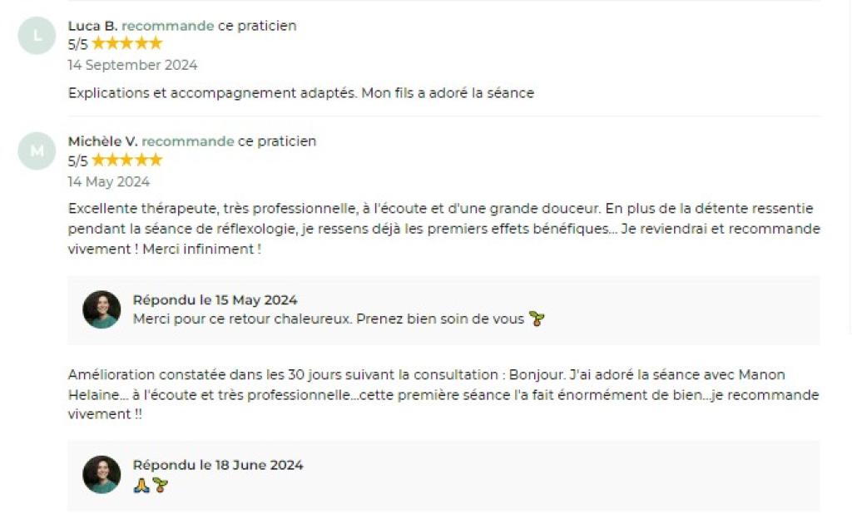Select the reviewer name Luca B.
This screenshot has height=514, width=852.
pyautogui.click(x=92, y=26)
